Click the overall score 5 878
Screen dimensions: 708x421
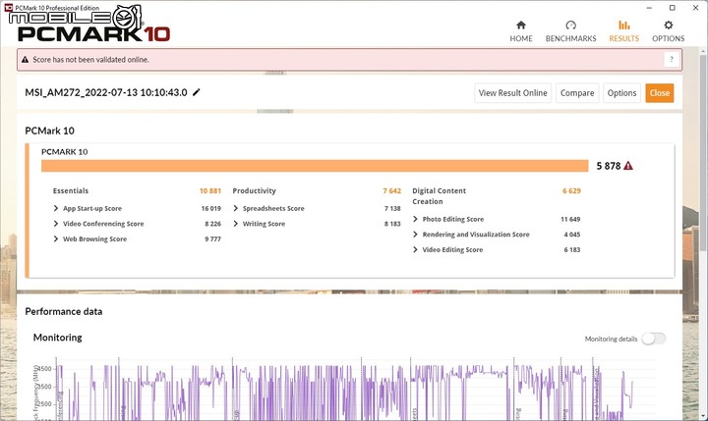[x=609, y=166]
